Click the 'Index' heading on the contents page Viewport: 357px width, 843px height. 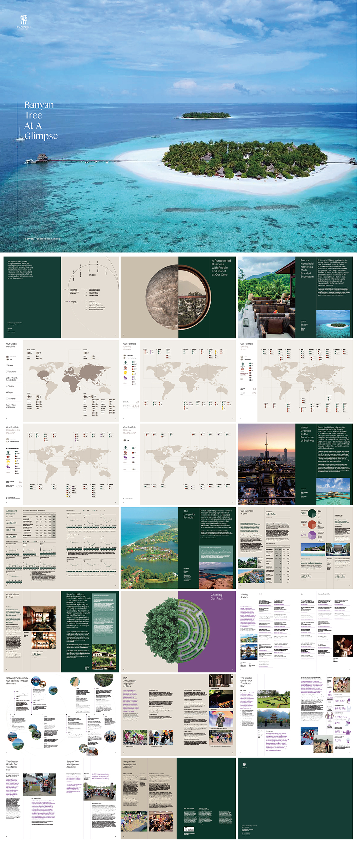tap(92, 275)
